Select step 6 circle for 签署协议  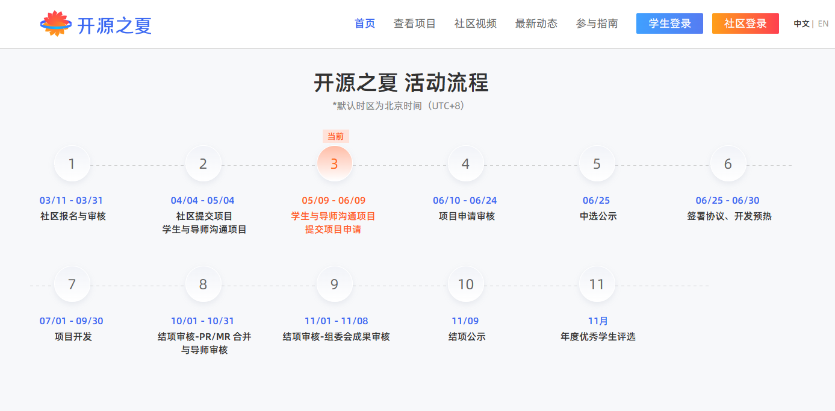click(x=728, y=164)
